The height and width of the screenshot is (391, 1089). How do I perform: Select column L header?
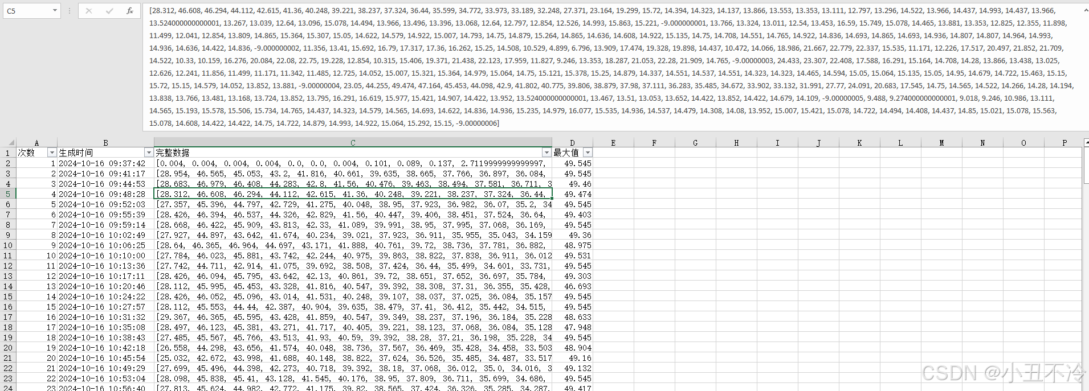pos(900,143)
